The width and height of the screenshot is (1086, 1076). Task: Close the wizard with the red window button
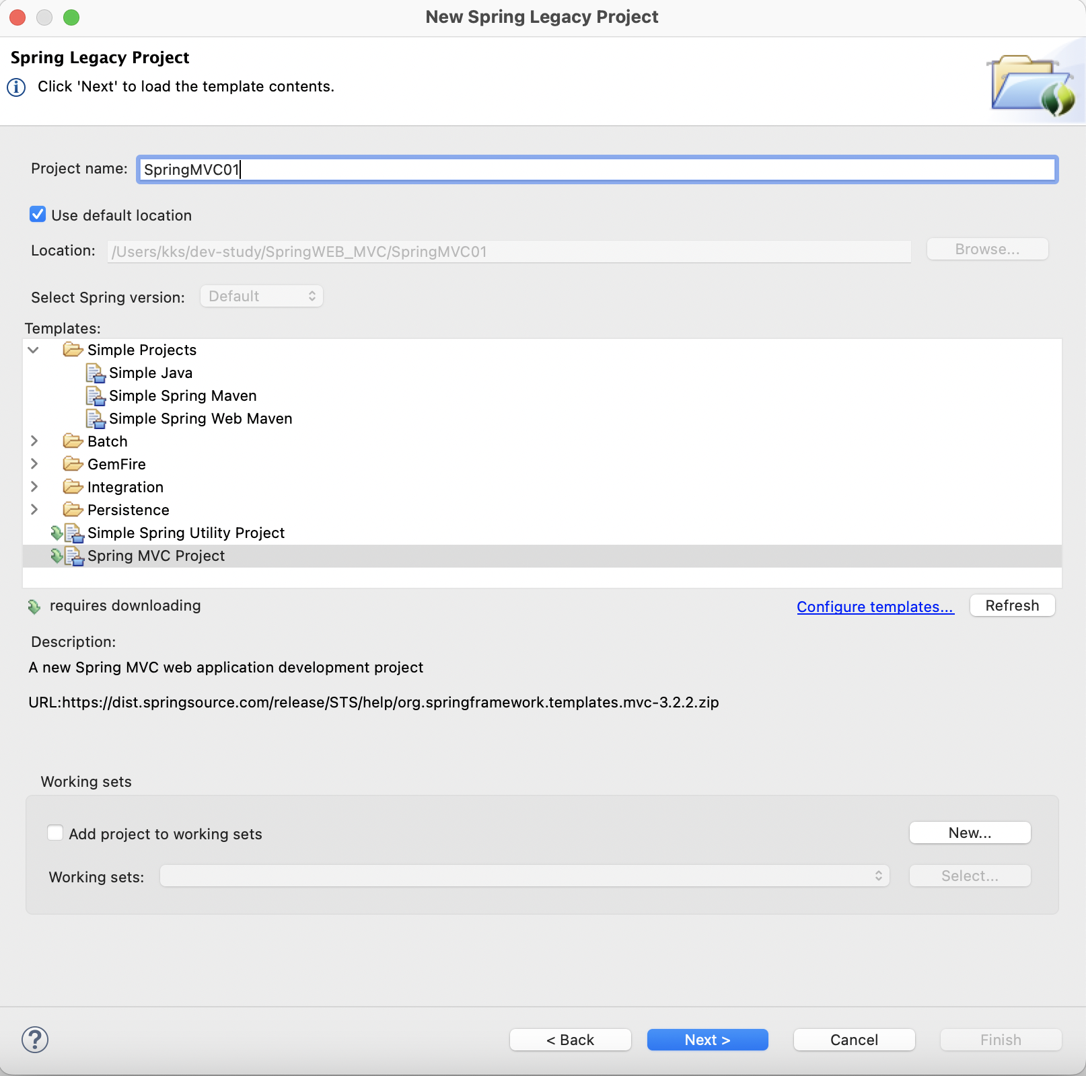pos(17,17)
